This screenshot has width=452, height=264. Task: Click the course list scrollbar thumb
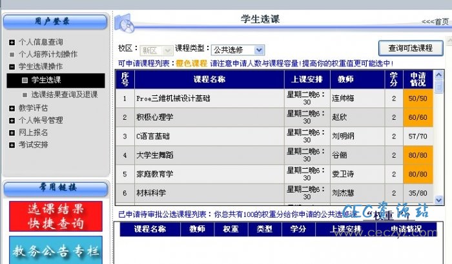(438, 86)
